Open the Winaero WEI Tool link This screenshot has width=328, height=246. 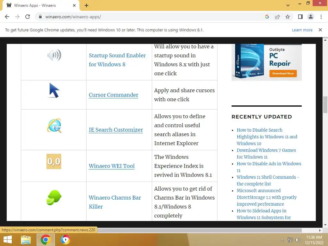[112, 166]
